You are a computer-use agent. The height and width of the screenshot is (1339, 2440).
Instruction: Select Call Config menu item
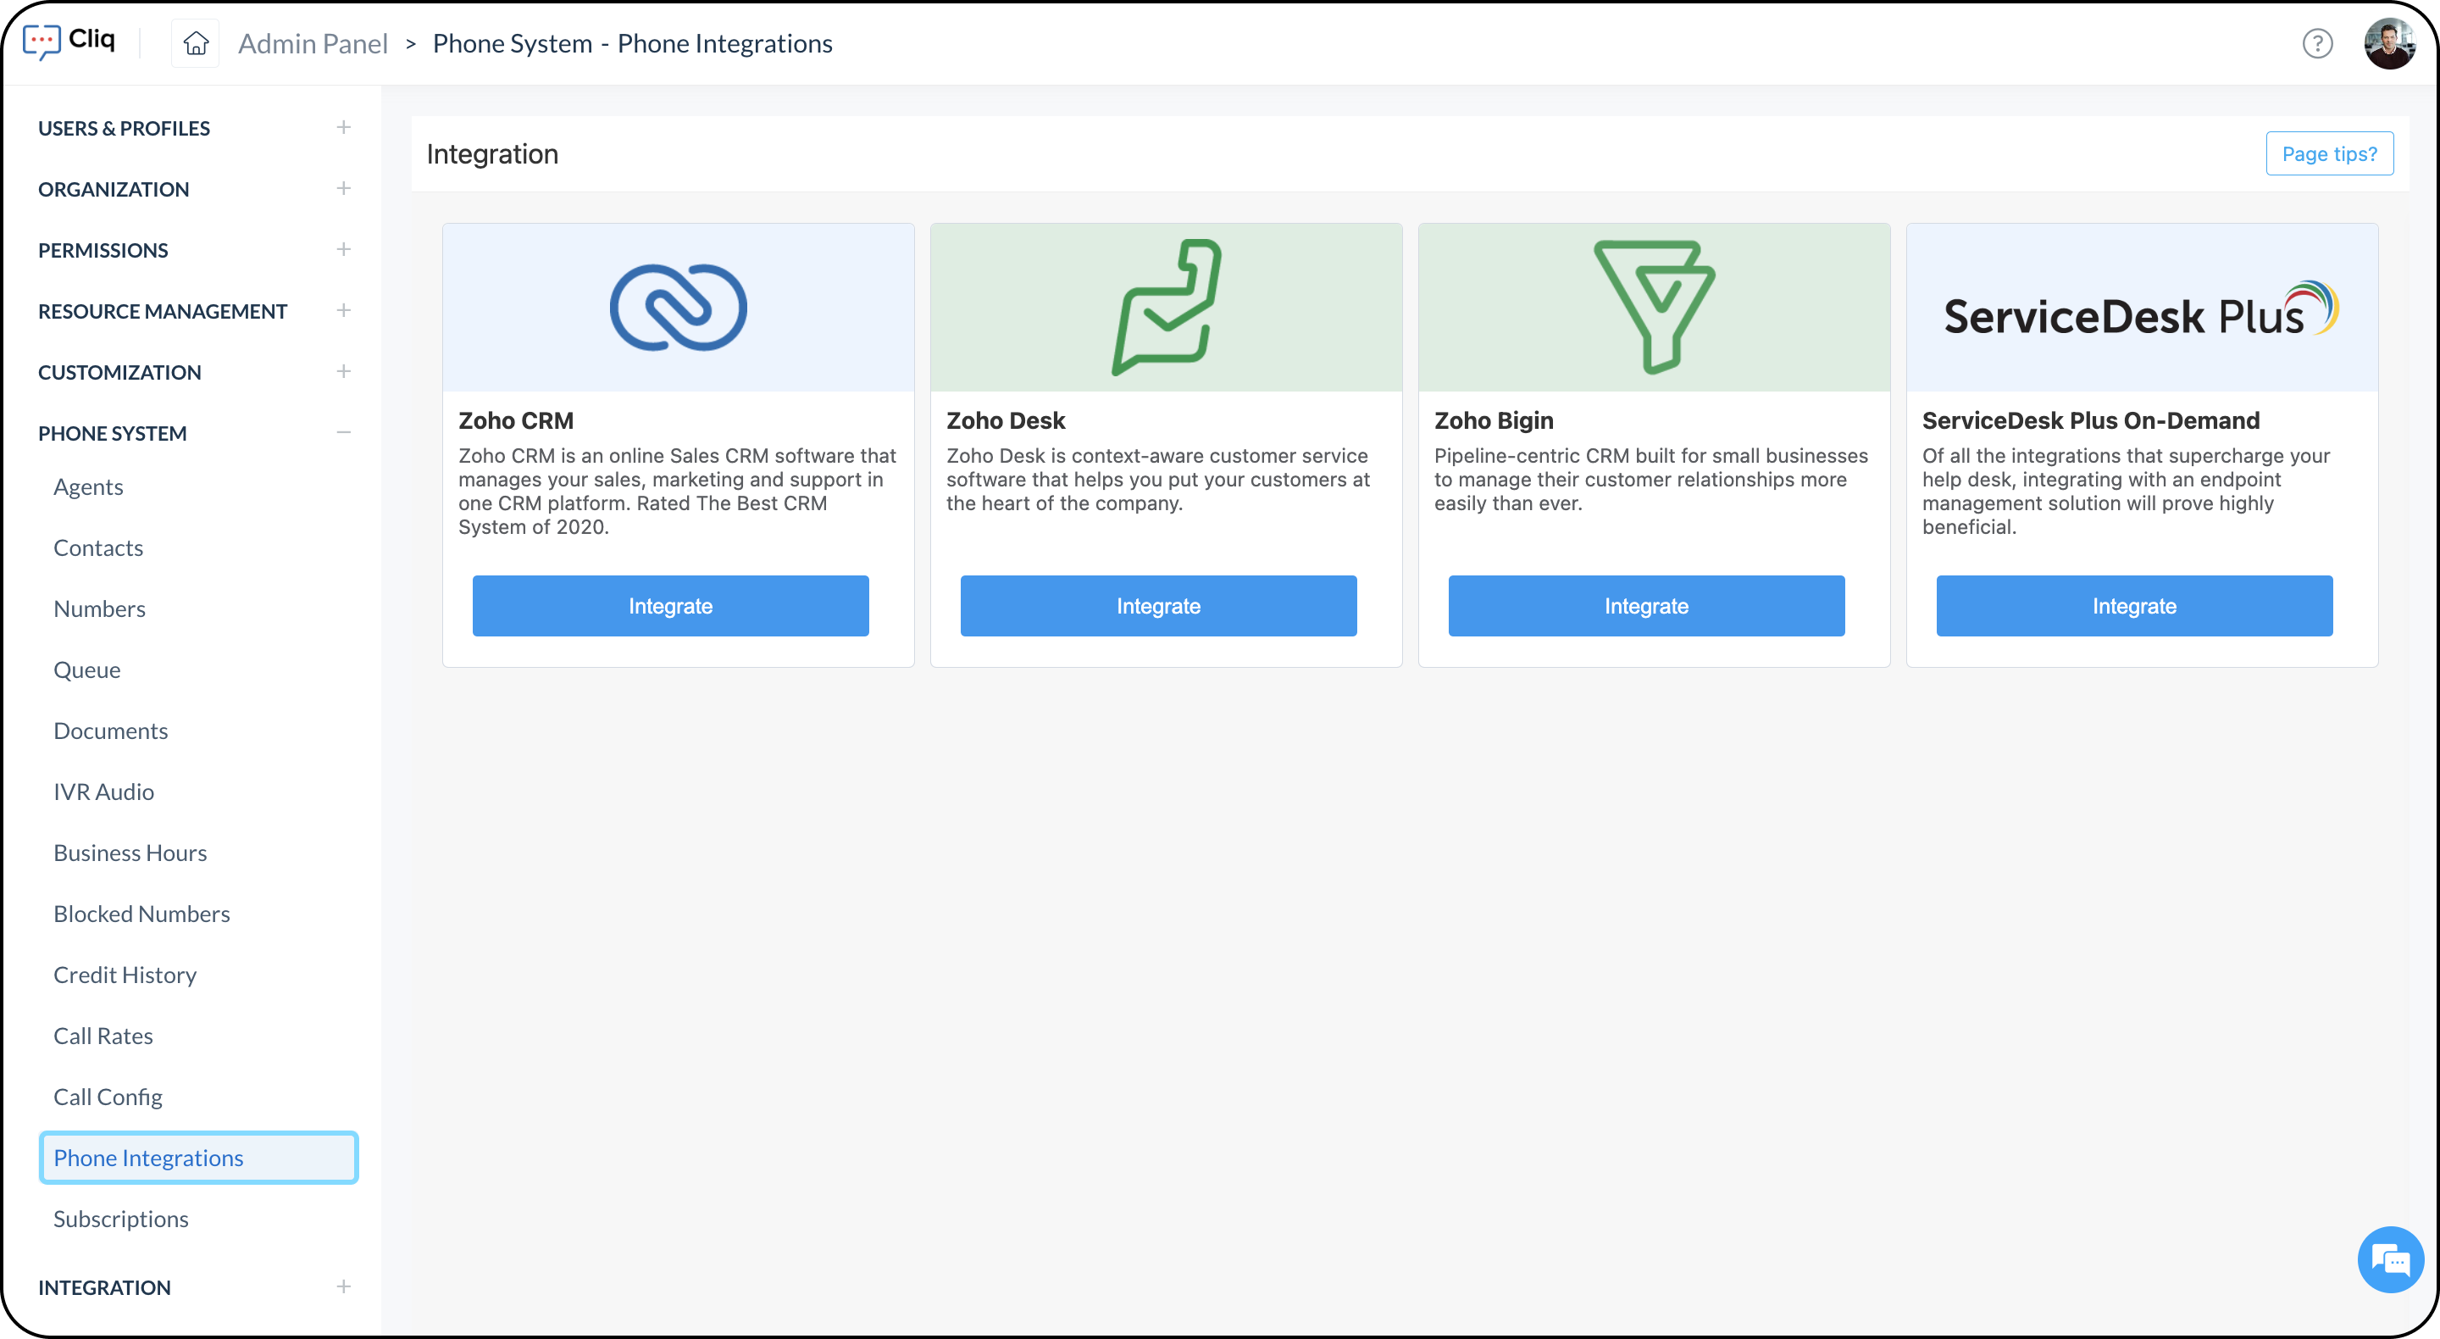click(x=108, y=1097)
